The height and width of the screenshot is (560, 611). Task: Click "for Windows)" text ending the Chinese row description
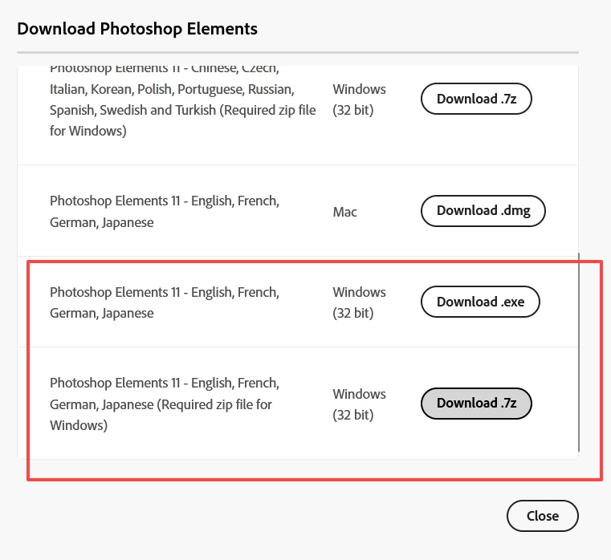[88, 132]
